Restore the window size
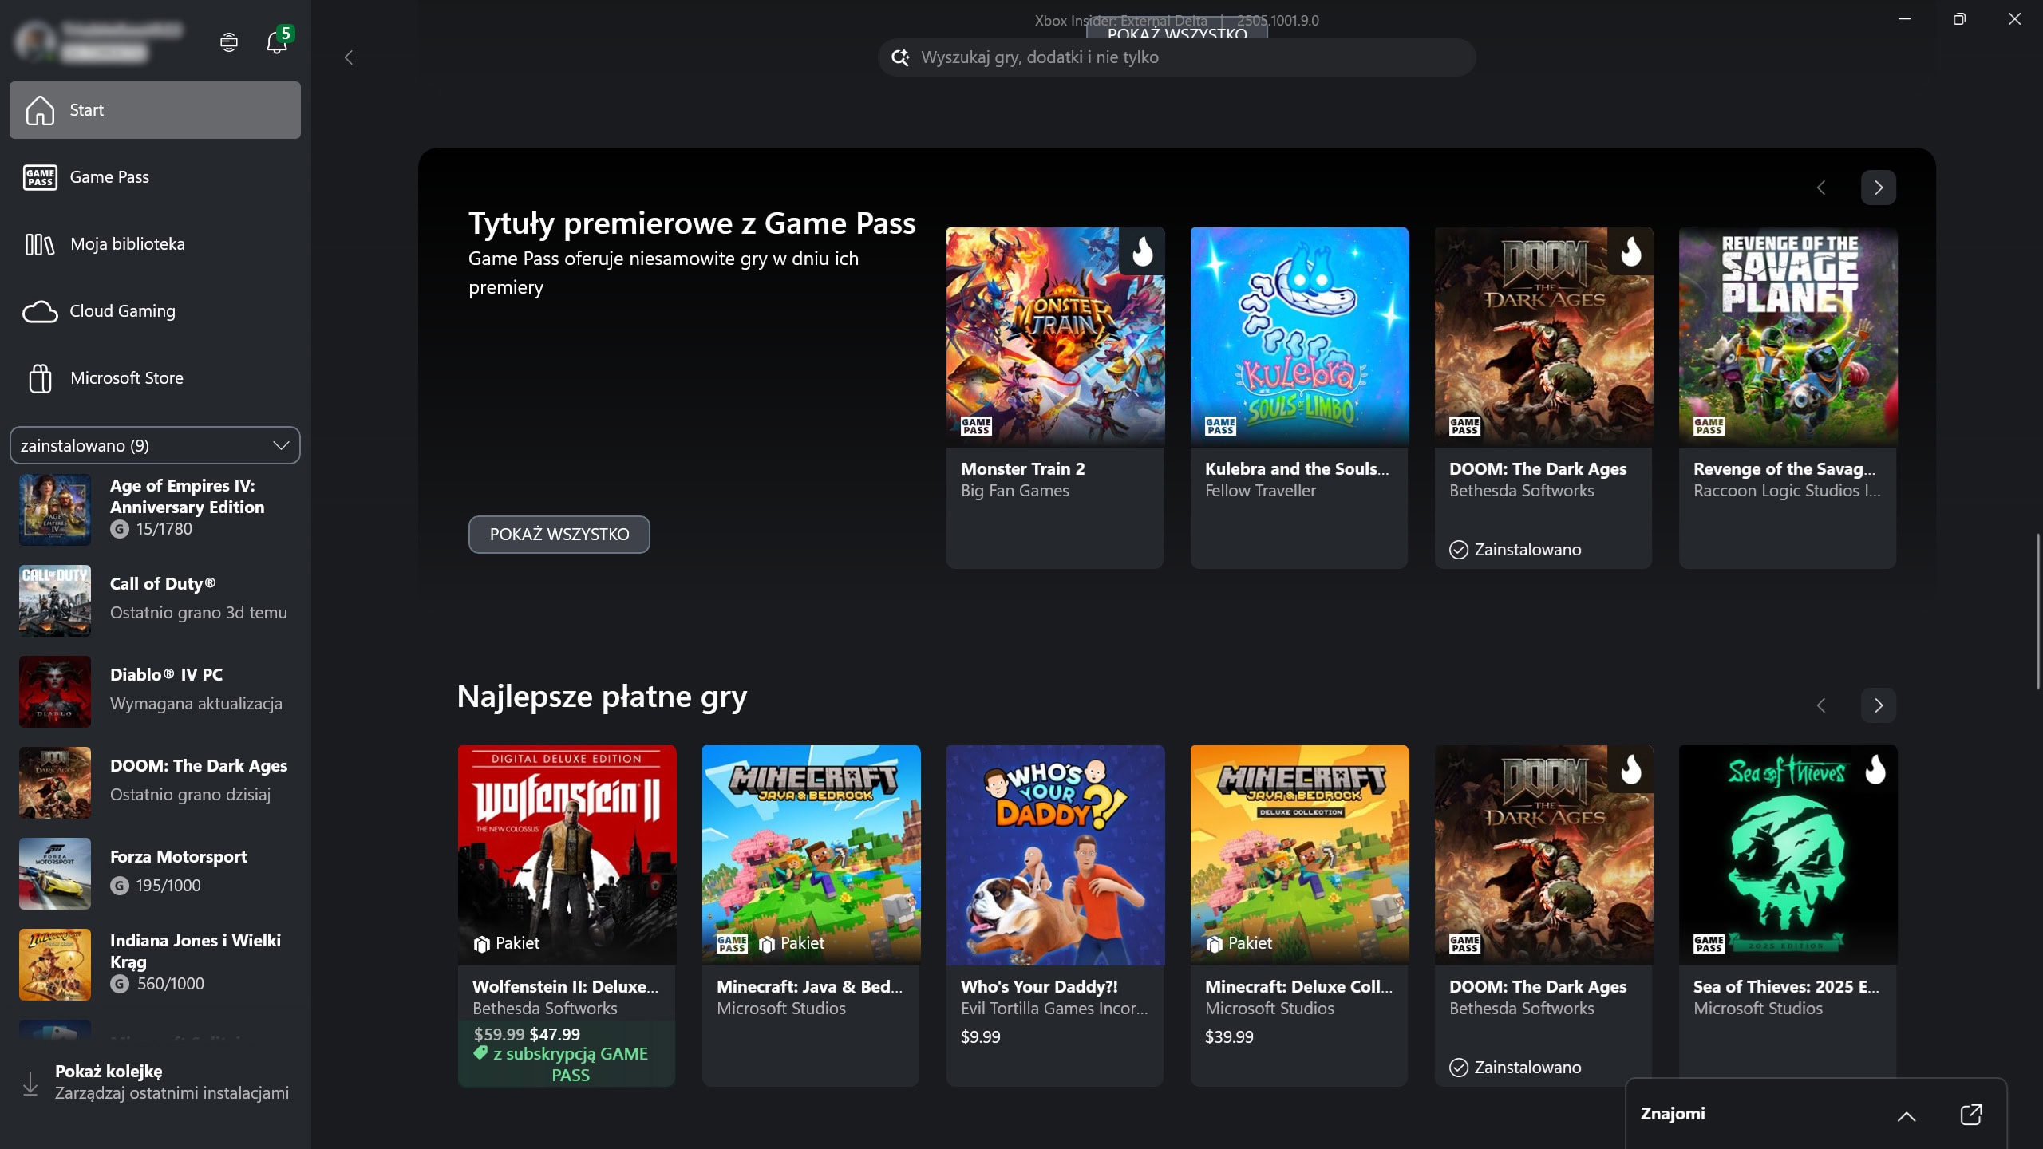 1959,19
